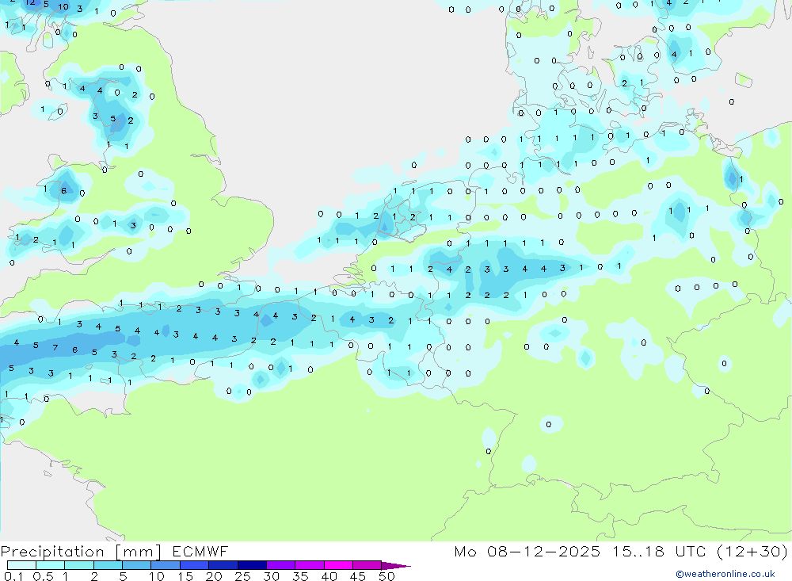
Task: Click the '50' legend scale label
Action: (x=386, y=576)
